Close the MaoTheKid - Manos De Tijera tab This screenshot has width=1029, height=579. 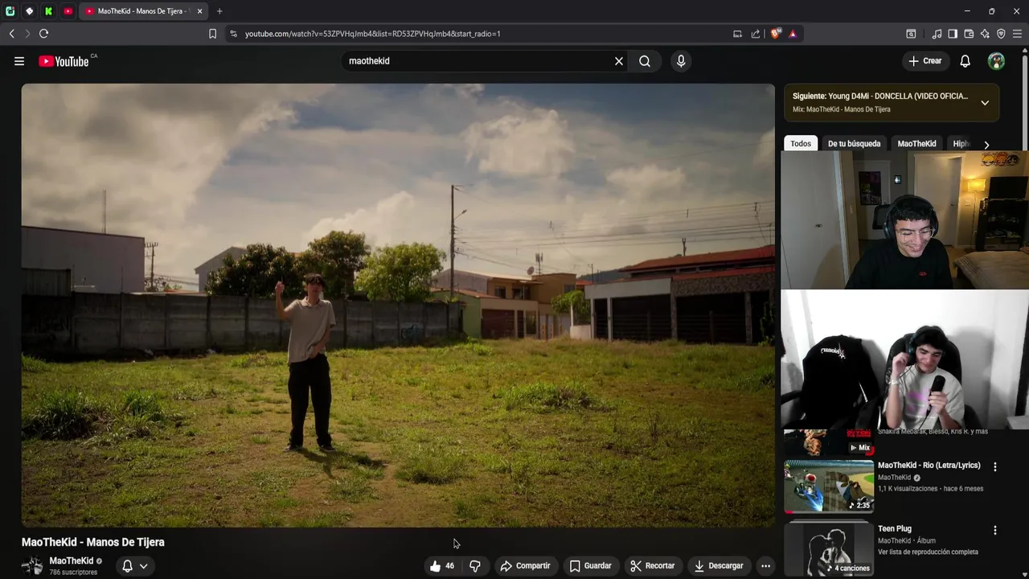pyautogui.click(x=199, y=11)
